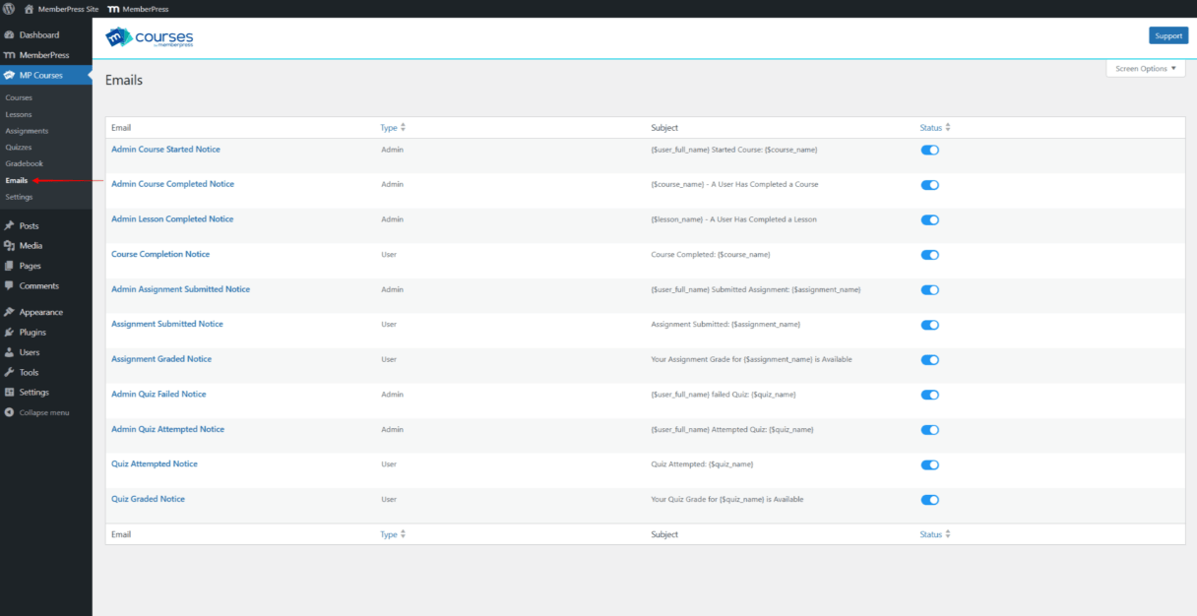
Task: Toggle Course Completion Notice status switch
Action: [x=929, y=255]
